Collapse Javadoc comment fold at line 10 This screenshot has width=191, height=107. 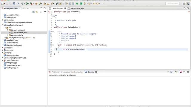click(53, 32)
